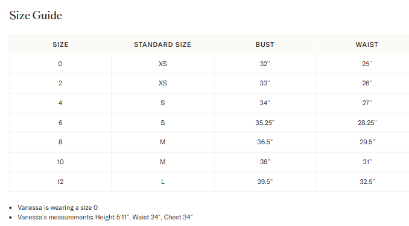Select the 28.25" waist value

coord(367,123)
